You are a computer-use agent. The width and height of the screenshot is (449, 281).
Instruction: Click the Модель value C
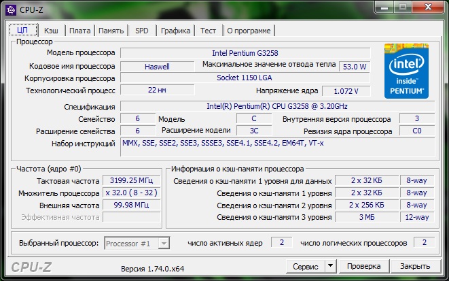tap(254, 118)
